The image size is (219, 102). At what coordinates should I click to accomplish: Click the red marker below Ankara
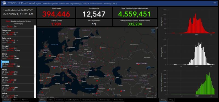(x=97, y=81)
